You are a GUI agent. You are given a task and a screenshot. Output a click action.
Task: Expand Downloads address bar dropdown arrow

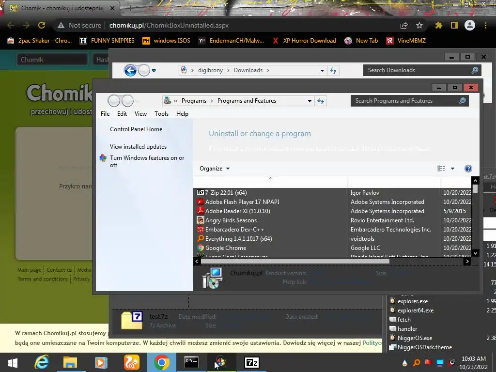coord(322,71)
